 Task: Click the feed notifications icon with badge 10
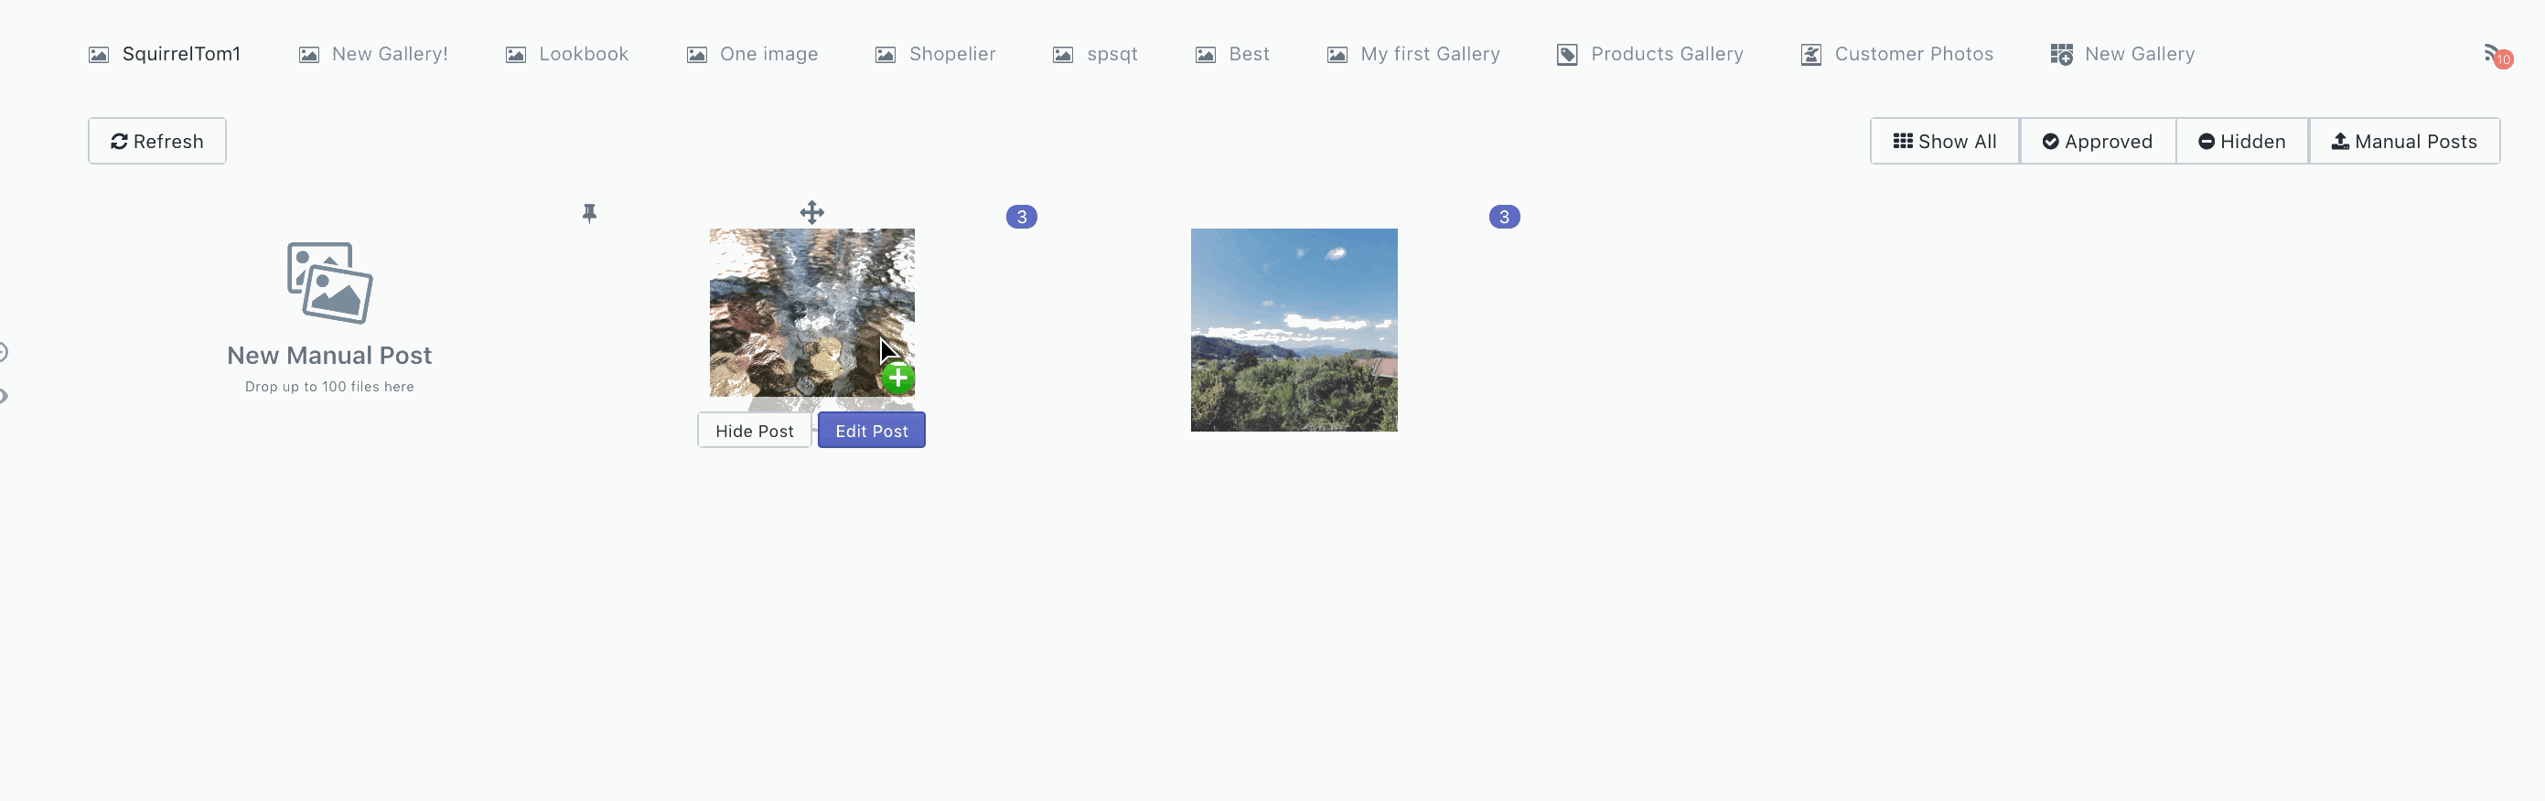(2497, 57)
